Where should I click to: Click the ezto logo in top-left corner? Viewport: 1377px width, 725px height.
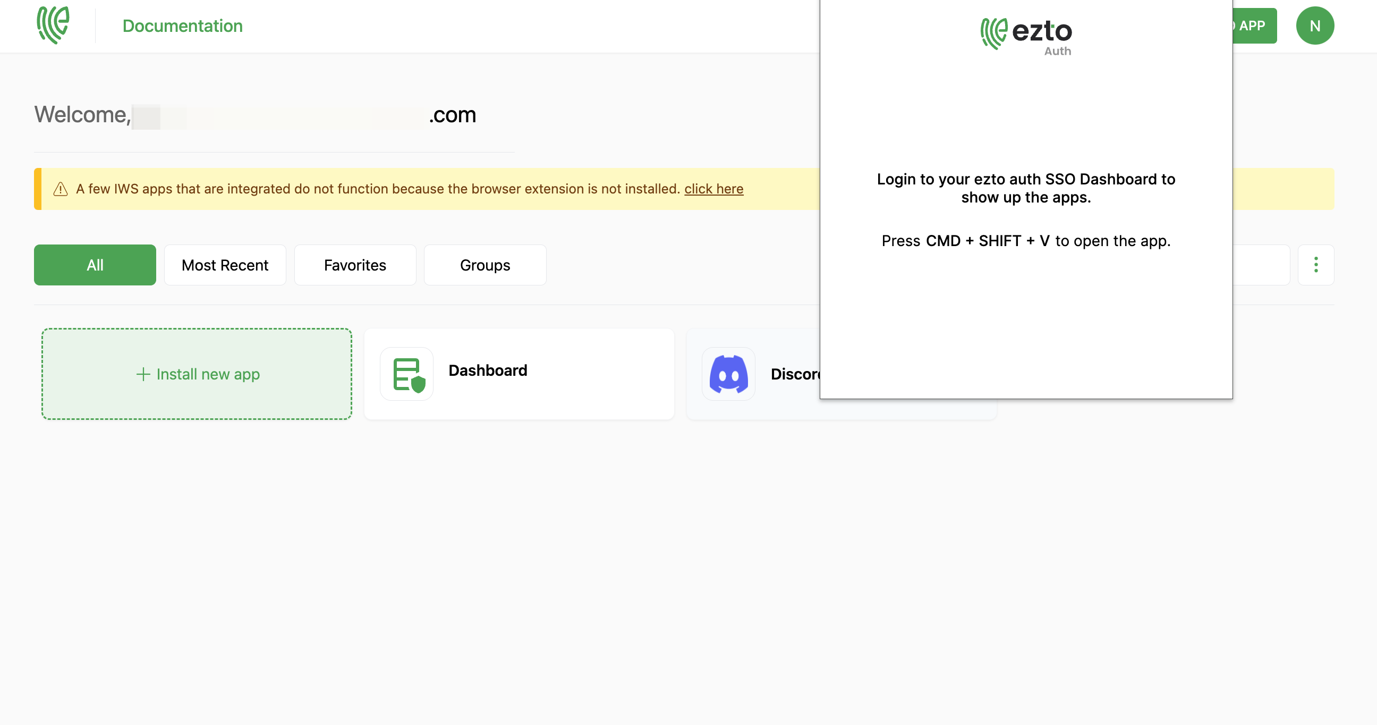point(53,24)
